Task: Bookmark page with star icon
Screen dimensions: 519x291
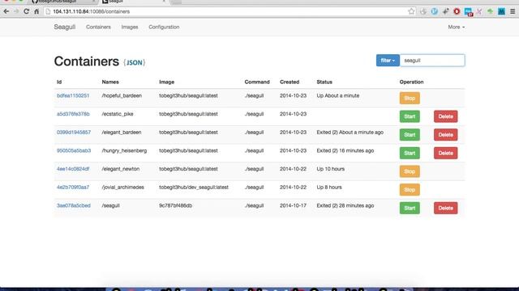Action: (x=411, y=11)
